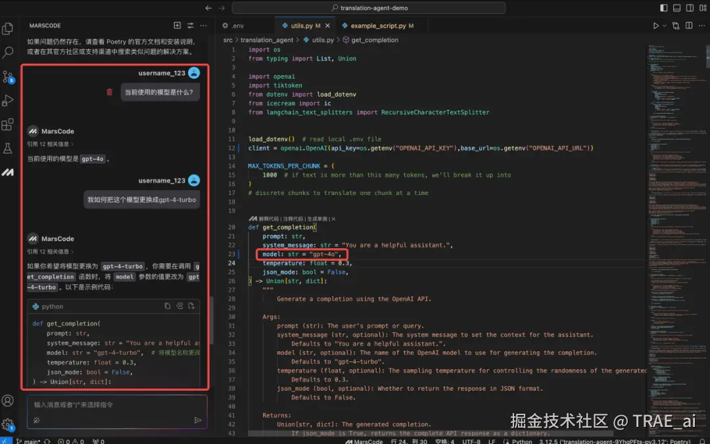The width and height of the screenshot is (710, 444).
Task: Open translation_agent breadcrumb
Action: pyautogui.click(x=267, y=40)
